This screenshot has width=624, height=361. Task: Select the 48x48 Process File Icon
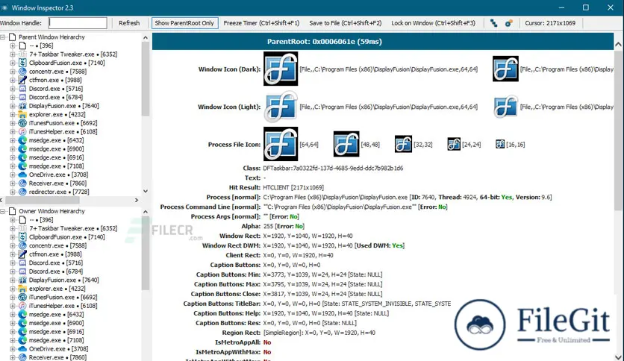346,144
